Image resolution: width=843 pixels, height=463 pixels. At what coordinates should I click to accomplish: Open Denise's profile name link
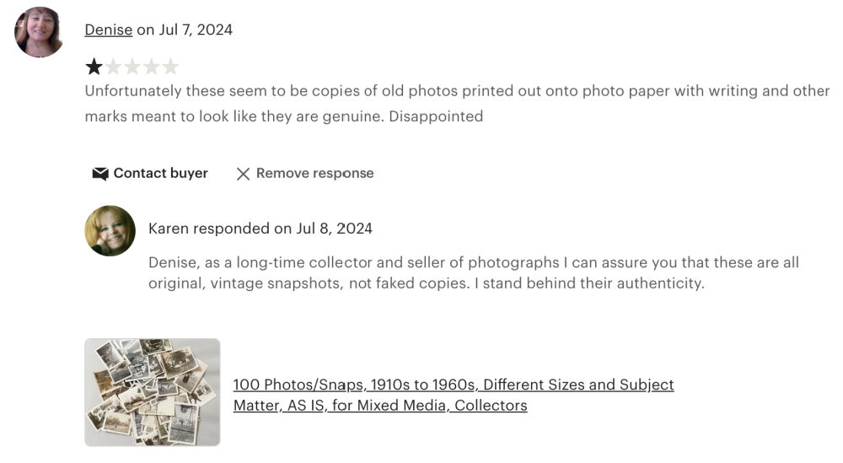108,30
